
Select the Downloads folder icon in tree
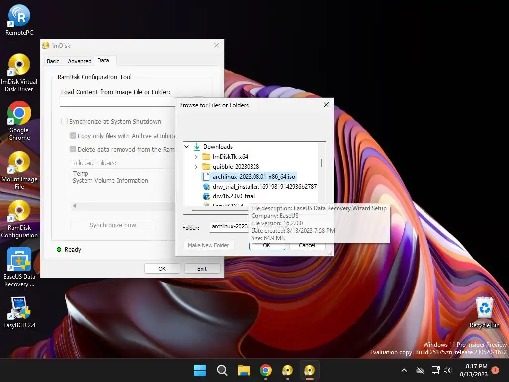click(197, 147)
